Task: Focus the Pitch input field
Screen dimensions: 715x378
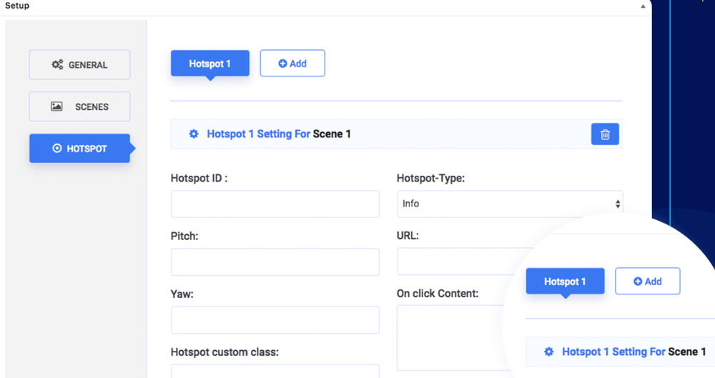Action: click(x=275, y=262)
